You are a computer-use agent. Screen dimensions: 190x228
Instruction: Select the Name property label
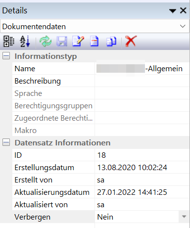(x=25, y=69)
